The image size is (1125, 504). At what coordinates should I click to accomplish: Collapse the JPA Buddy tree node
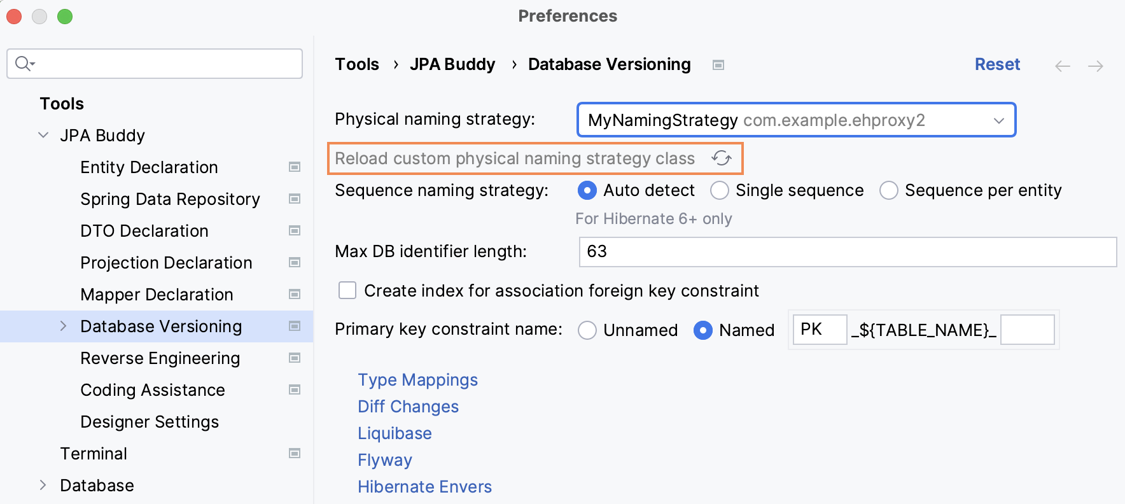tap(43, 135)
